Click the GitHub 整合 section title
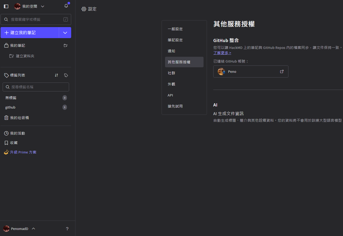 coord(226,40)
